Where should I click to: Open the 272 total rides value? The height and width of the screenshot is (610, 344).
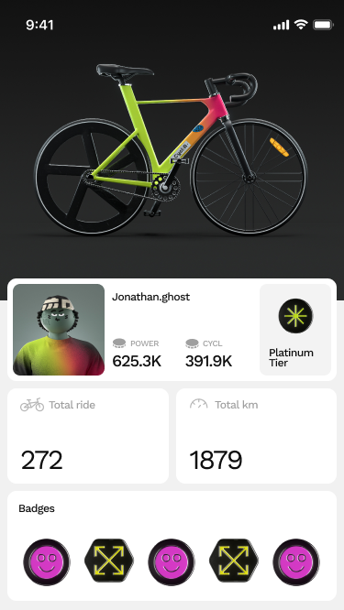click(41, 460)
